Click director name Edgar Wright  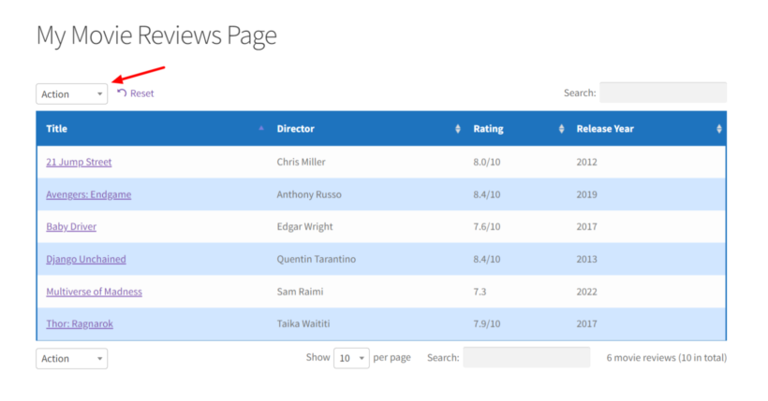pyautogui.click(x=304, y=226)
